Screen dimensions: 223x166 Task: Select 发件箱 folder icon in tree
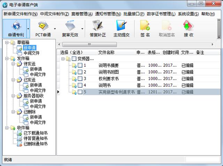pyautogui.click(x=13, y=58)
